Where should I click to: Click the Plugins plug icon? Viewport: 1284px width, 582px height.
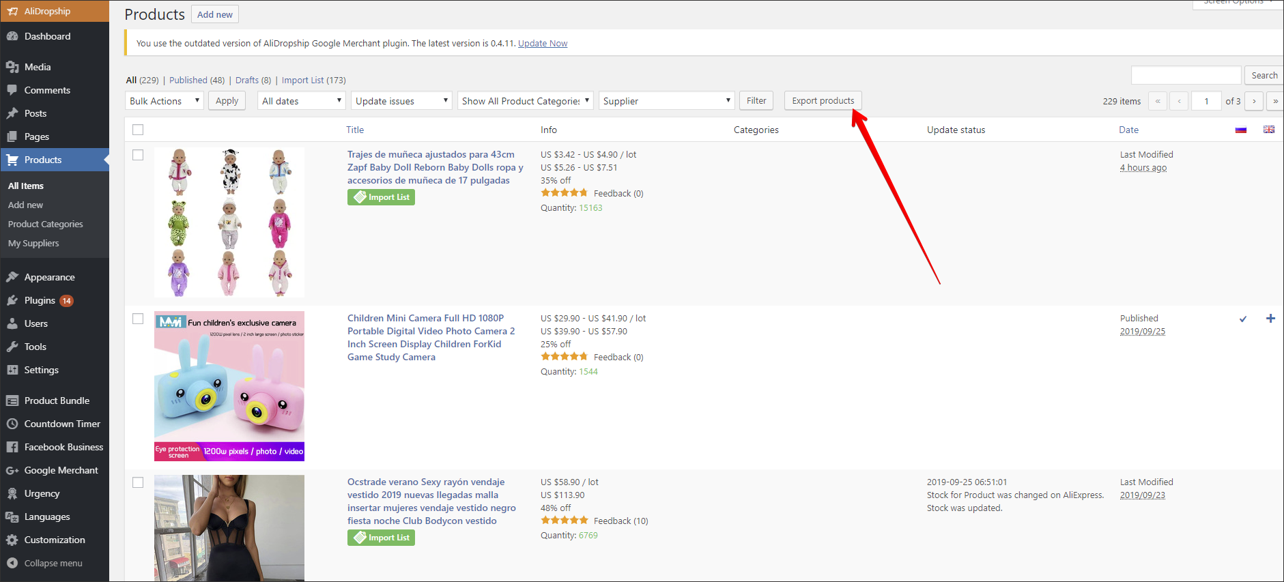pos(12,300)
